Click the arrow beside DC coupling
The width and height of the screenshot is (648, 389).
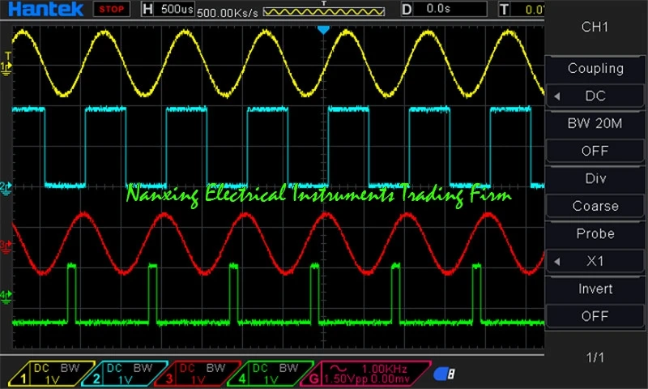pyautogui.click(x=557, y=96)
